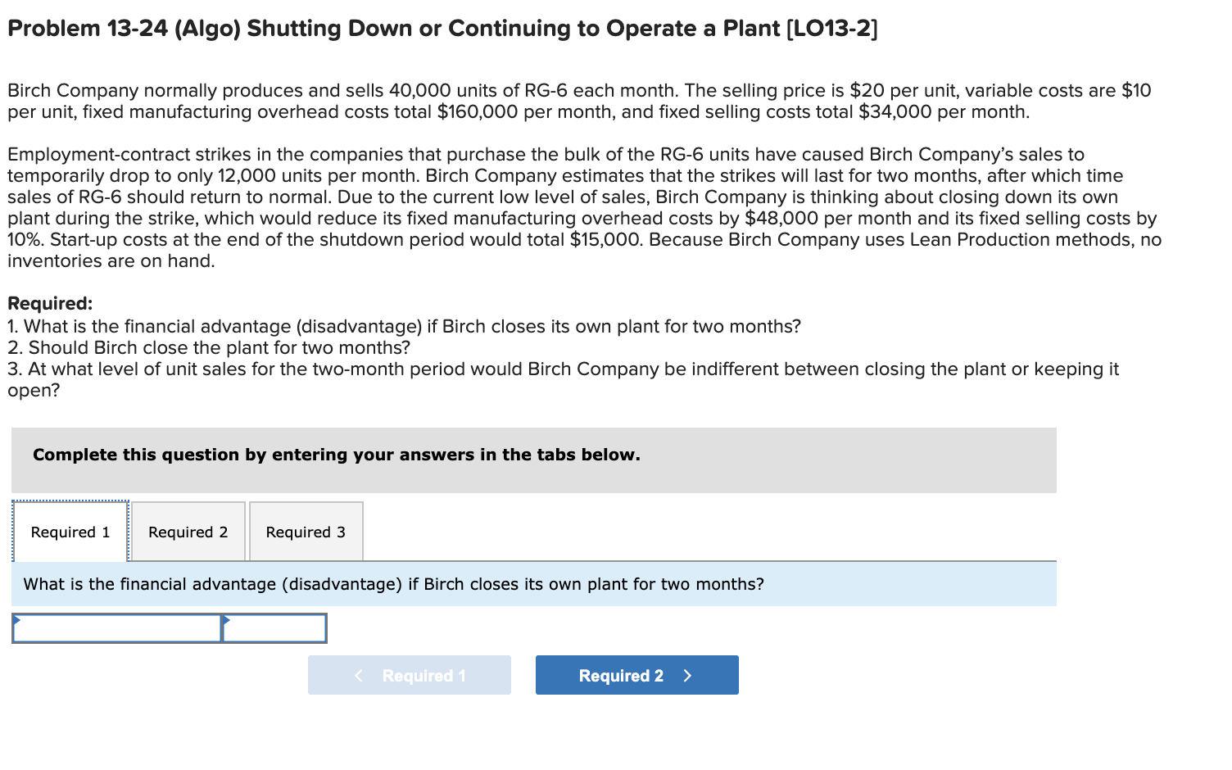1232x770 pixels.
Task: Click the Required 2 navigation button
Action: tap(636, 675)
